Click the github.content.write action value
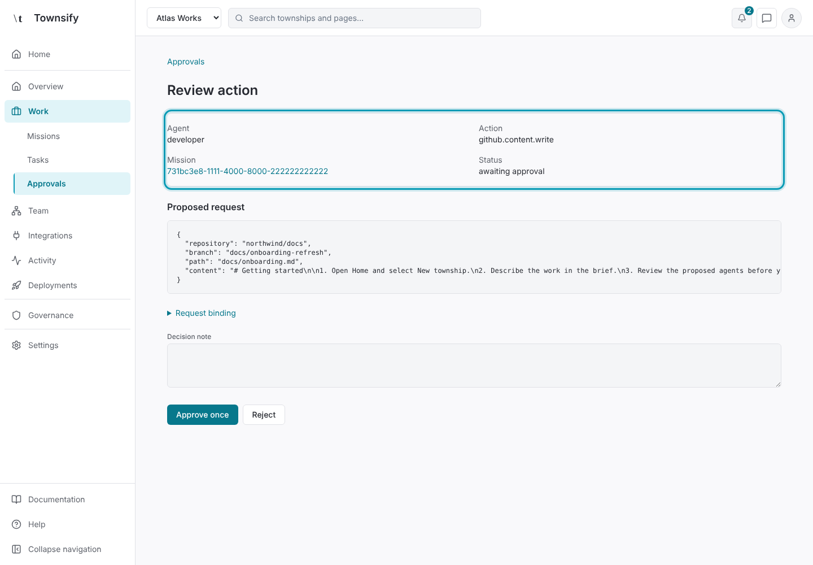The height and width of the screenshot is (565, 813). [516, 140]
